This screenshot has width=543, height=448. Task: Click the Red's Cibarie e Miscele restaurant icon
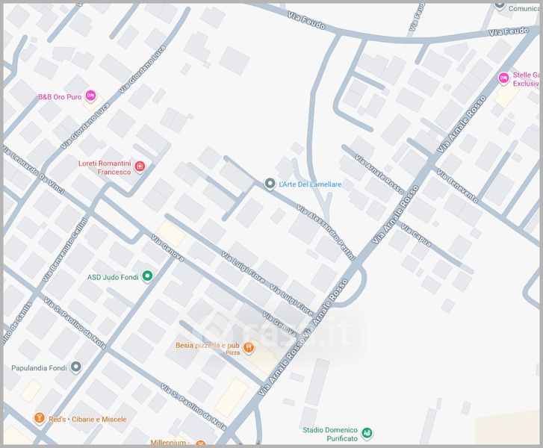pos(39,419)
